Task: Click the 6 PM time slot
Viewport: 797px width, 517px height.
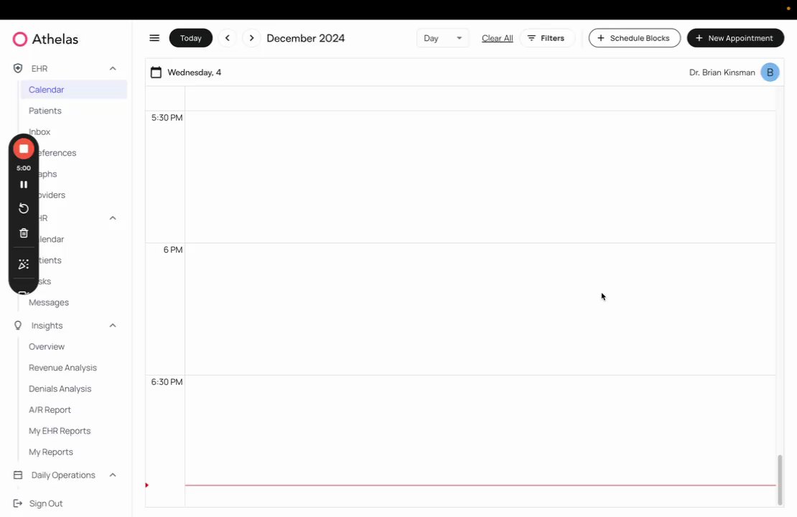Action: pyautogui.click(x=480, y=309)
